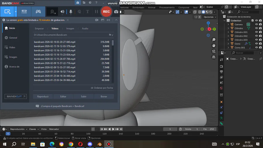Toggle render camera icon for Cilindro.002

(x=260, y=36)
